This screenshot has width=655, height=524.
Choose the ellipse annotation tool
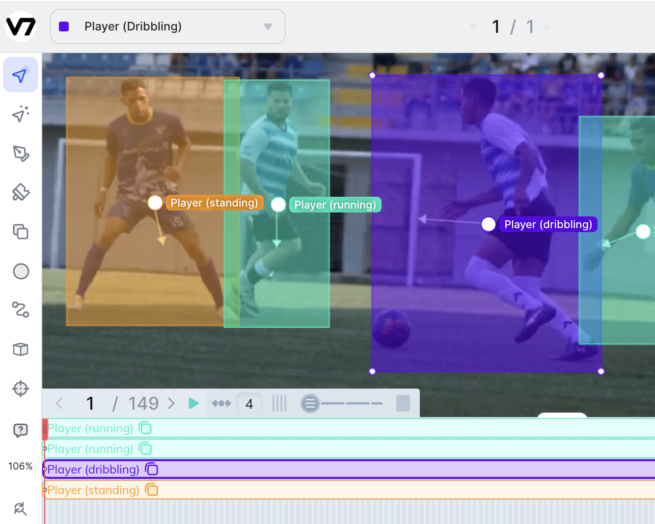pos(20,271)
